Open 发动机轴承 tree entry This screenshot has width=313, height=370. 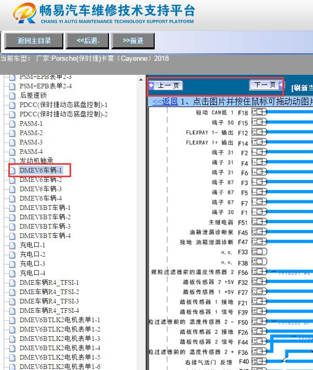click(x=36, y=161)
